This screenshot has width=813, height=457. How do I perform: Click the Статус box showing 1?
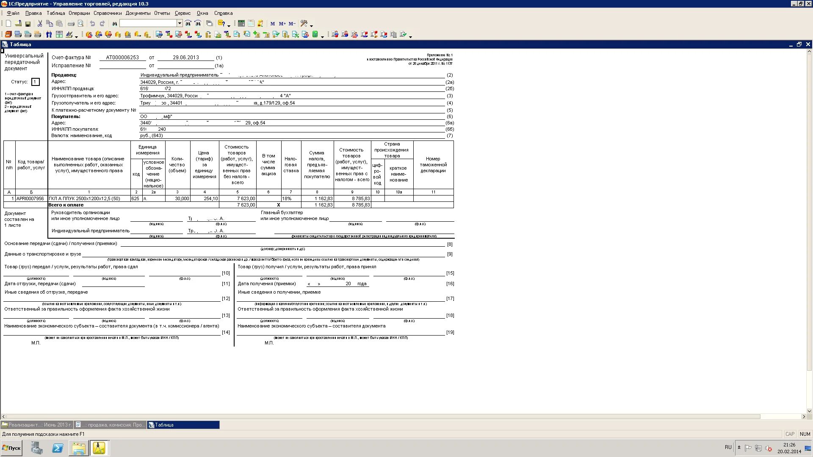click(x=36, y=82)
